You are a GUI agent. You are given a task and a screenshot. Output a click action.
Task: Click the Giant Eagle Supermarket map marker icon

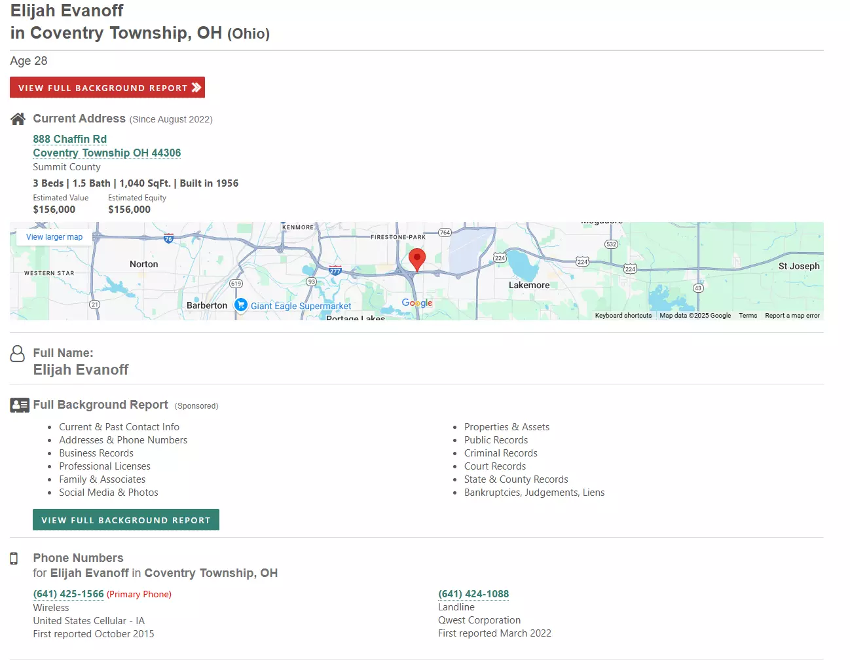(241, 305)
